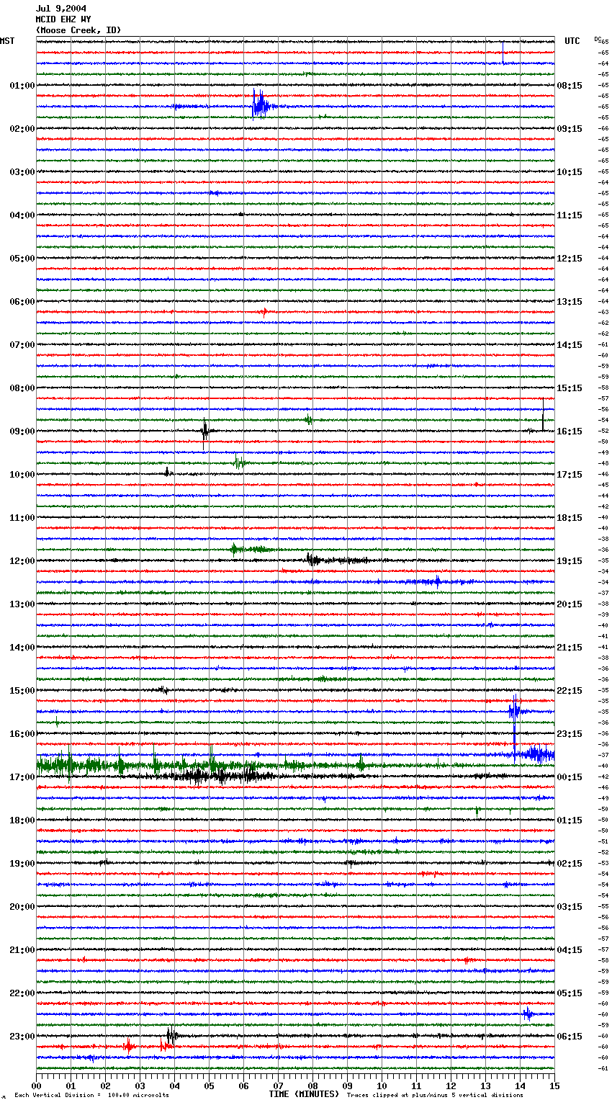The height and width of the screenshot is (1105, 612).
Task: Click the 07:00 MST time label
Action: click(22, 345)
